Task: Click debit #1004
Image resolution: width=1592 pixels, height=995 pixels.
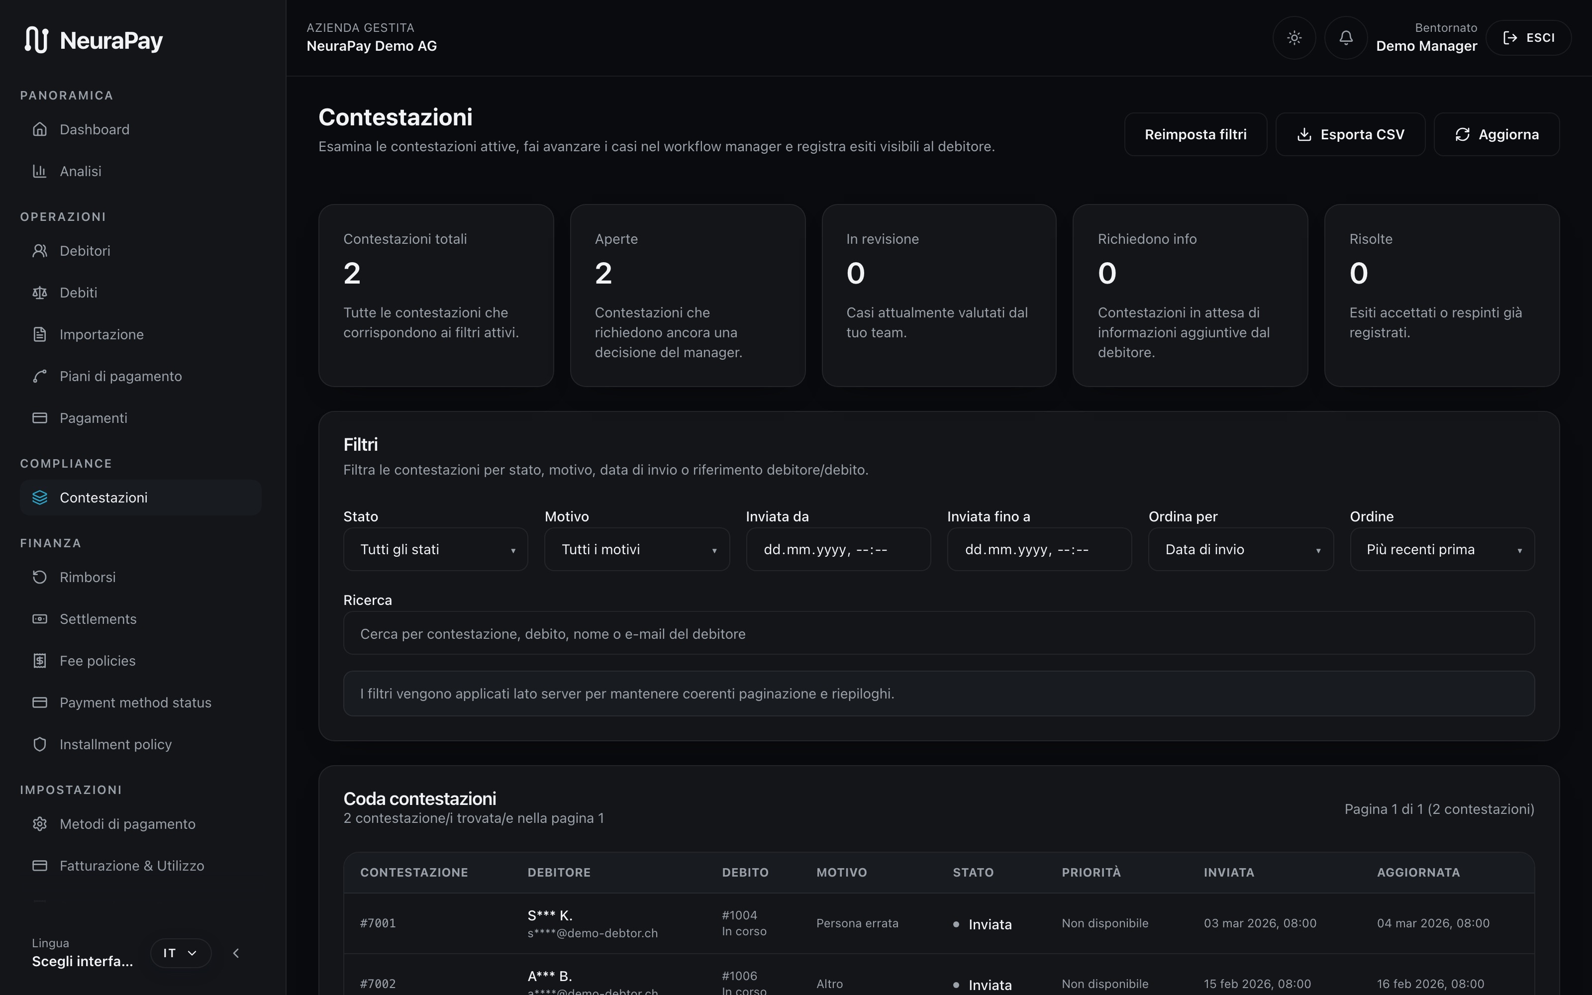Action: click(739, 915)
